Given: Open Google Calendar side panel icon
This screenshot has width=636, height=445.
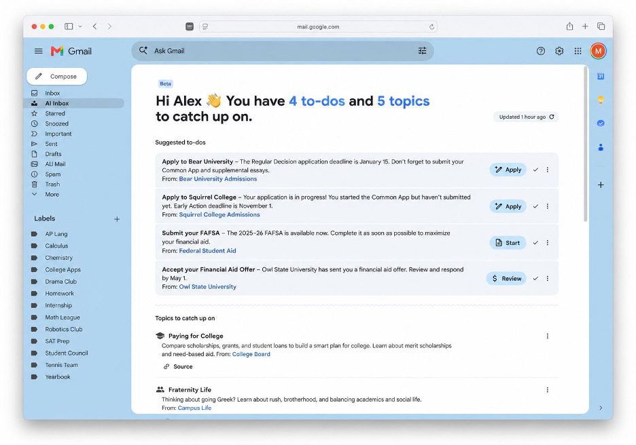Looking at the screenshot, I should click(x=601, y=76).
